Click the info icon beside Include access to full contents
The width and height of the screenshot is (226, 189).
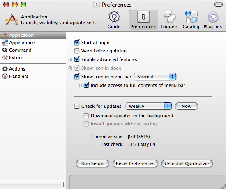(x=80, y=85)
